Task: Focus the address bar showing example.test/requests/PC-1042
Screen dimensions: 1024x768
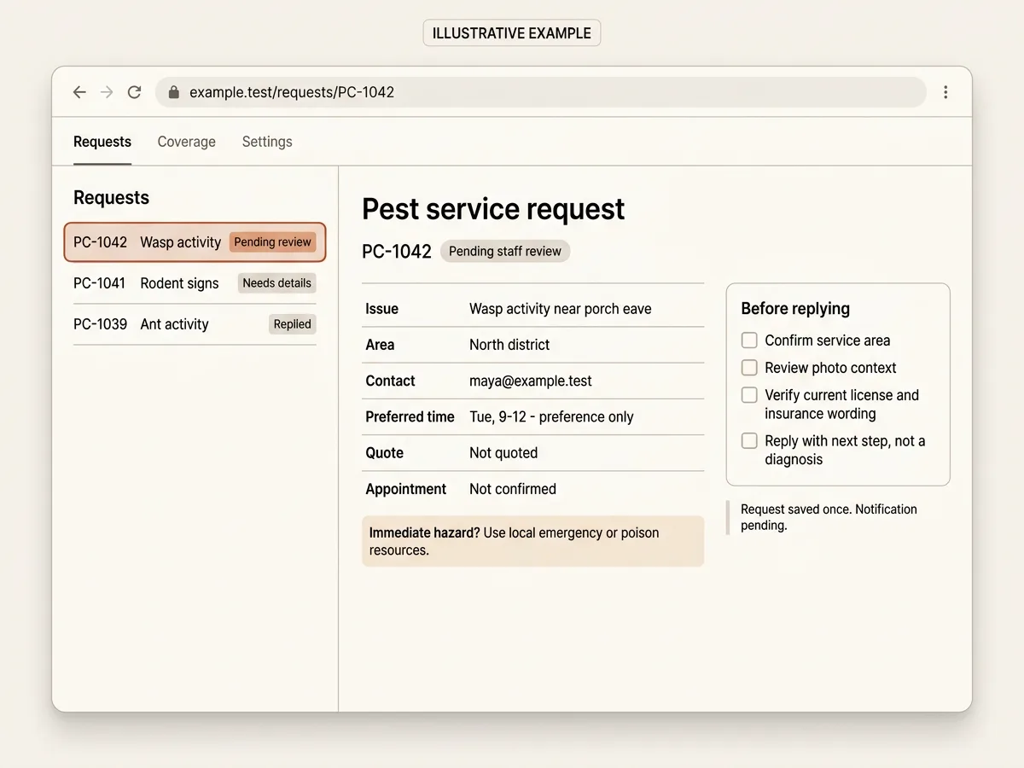Action: tap(541, 92)
